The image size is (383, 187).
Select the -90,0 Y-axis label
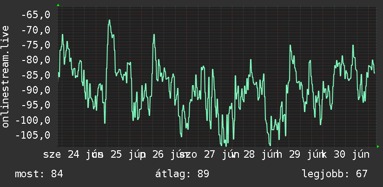tap(36, 90)
